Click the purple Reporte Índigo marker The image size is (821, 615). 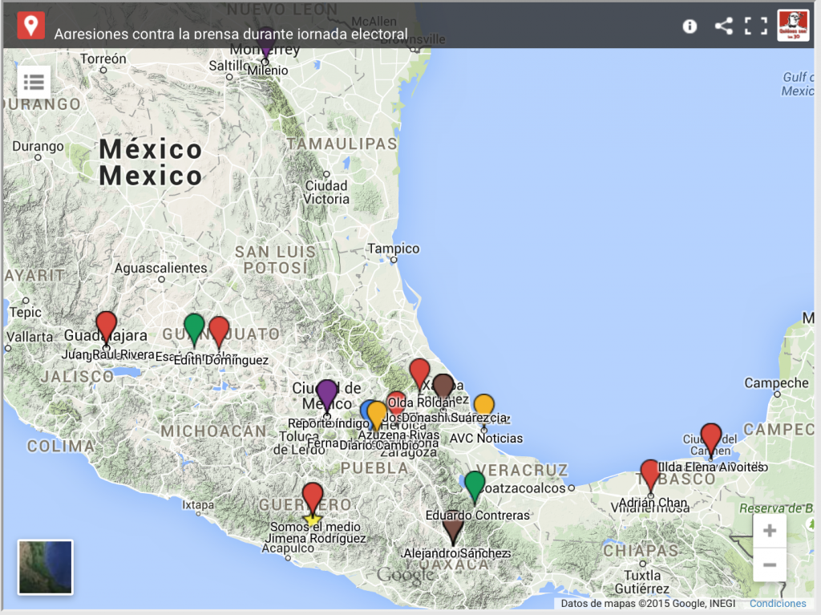(x=327, y=394)
